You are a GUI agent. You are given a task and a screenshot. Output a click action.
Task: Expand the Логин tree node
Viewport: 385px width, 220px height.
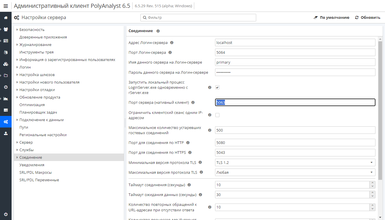tap(17, 67)
